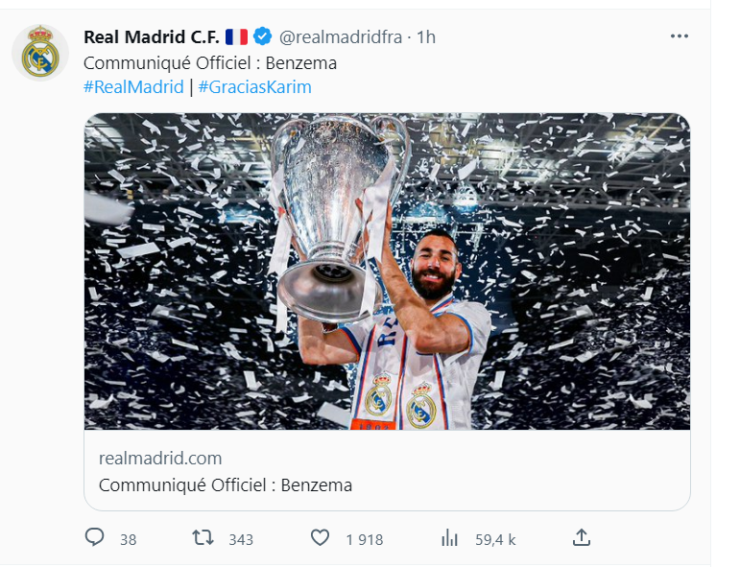Open the #RealMadrid hashtag
This screenshot has height=567, width=740.
tap(133, 87)
